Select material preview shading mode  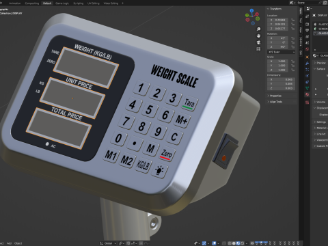[x=238, y=243]
